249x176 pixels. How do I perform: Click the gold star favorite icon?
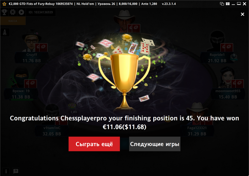(x=4, y=4)
